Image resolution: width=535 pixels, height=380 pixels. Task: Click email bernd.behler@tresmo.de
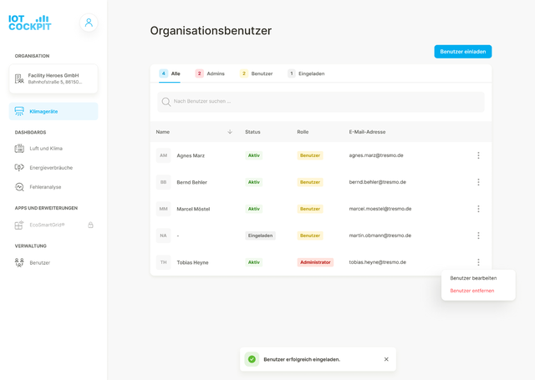click(377, 182)
